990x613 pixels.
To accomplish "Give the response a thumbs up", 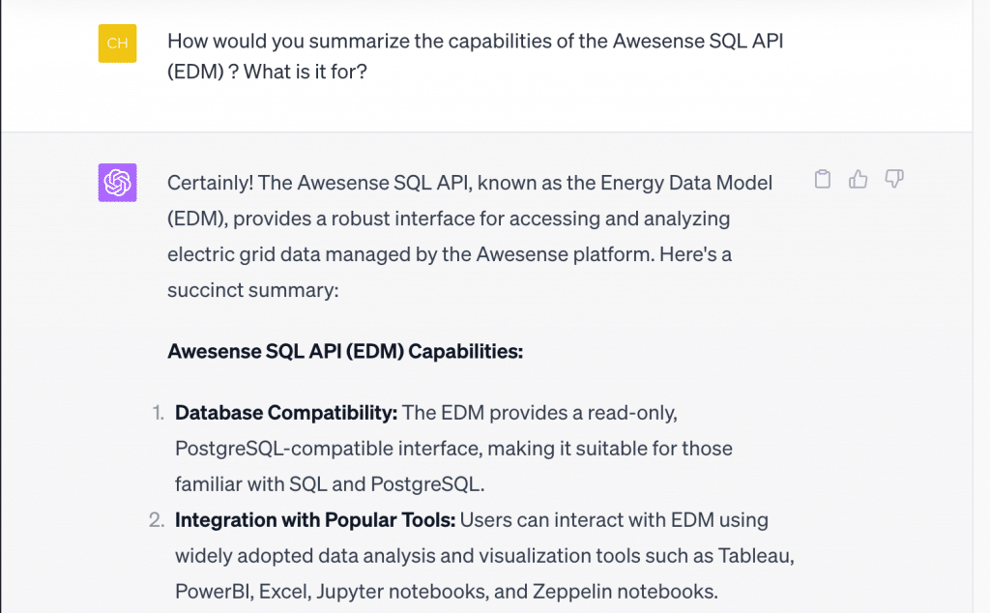I will point(859,179).
